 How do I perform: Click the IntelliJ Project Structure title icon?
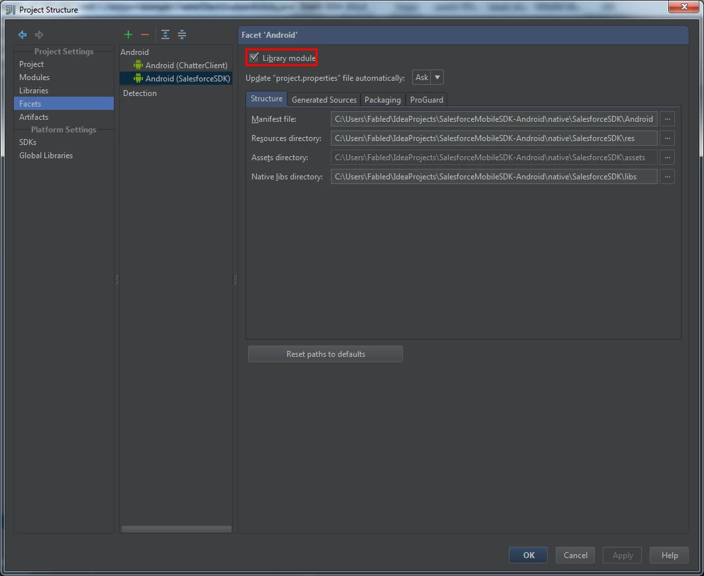[x=10, y=9]
